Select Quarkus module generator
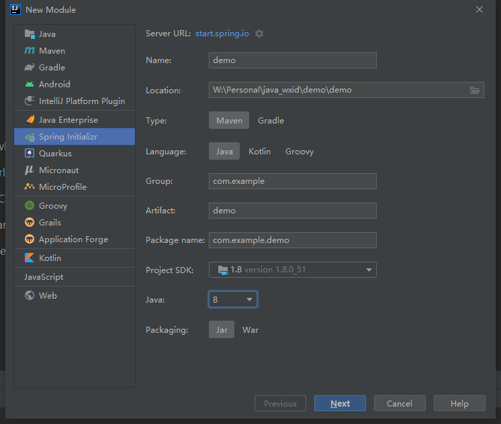Viewport: 501px width, 424px height. 75,153
